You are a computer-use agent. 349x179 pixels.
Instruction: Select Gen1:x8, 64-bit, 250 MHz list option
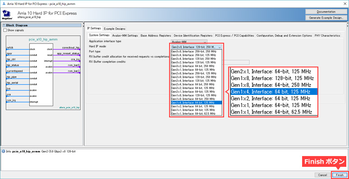click(196, 99)
